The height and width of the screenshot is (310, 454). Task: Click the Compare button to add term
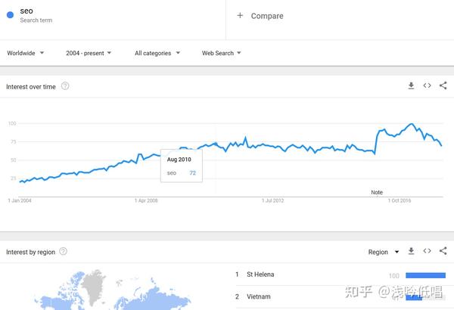[260, 16]
